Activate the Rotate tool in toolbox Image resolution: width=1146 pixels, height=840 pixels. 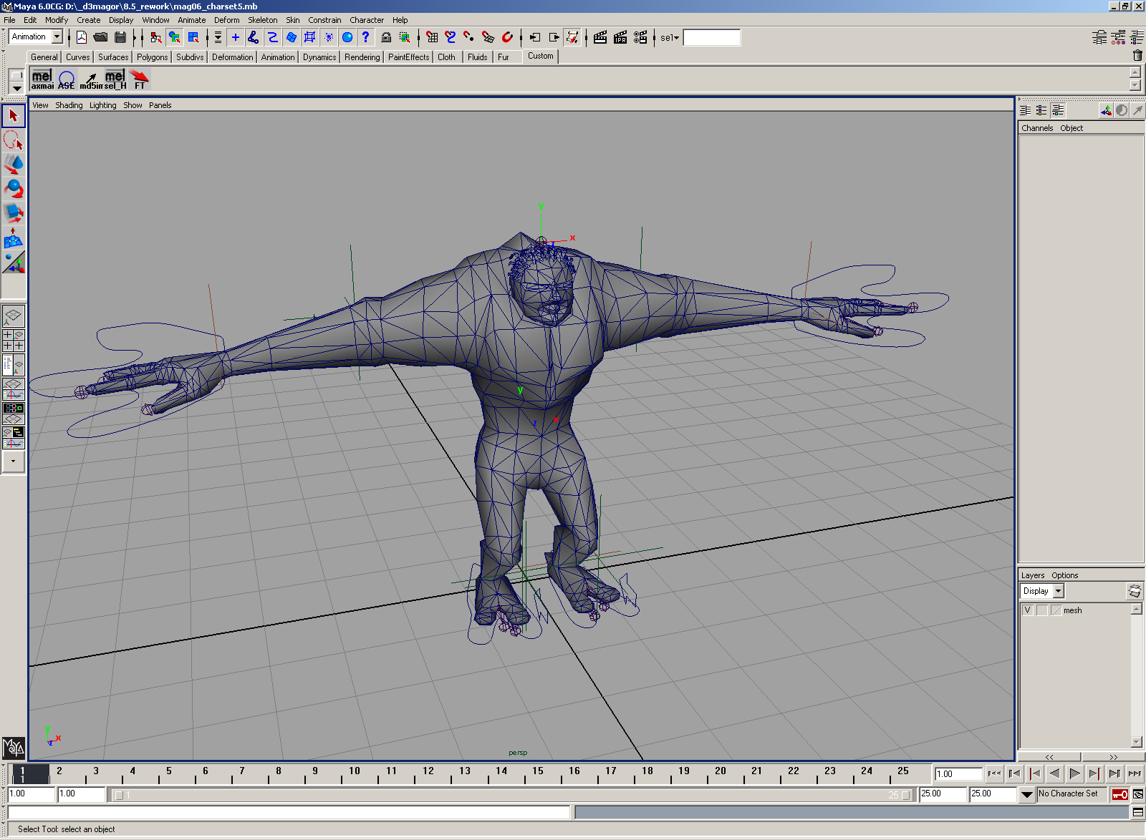tap(13, 188)
